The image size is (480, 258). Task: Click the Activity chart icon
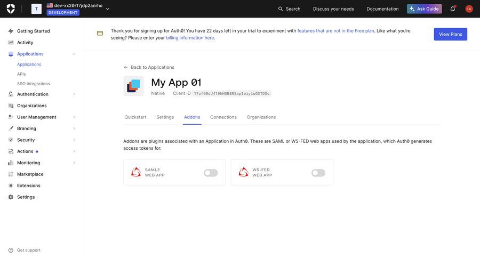11,43
